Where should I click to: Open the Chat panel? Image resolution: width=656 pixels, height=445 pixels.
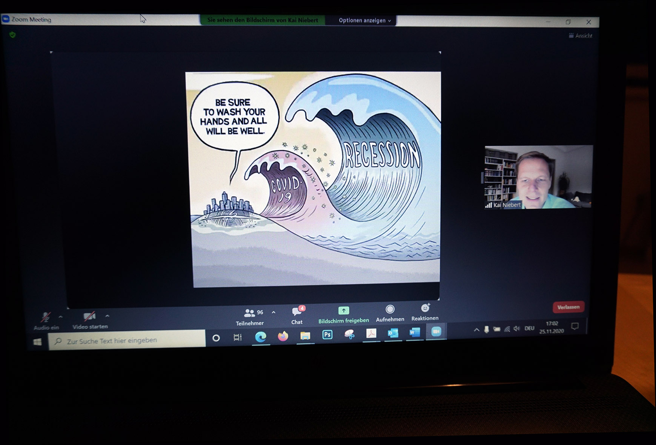click(297, 316)
